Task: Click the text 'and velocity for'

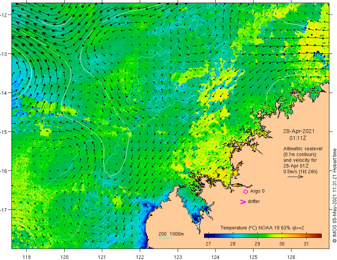Action: 300,160
